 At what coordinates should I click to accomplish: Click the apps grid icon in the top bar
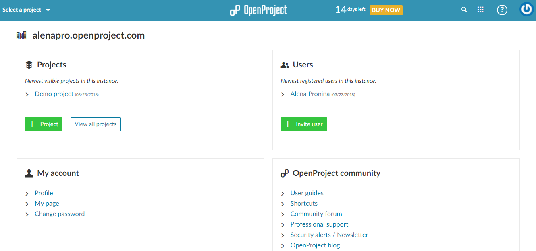[x=480, y=9]
